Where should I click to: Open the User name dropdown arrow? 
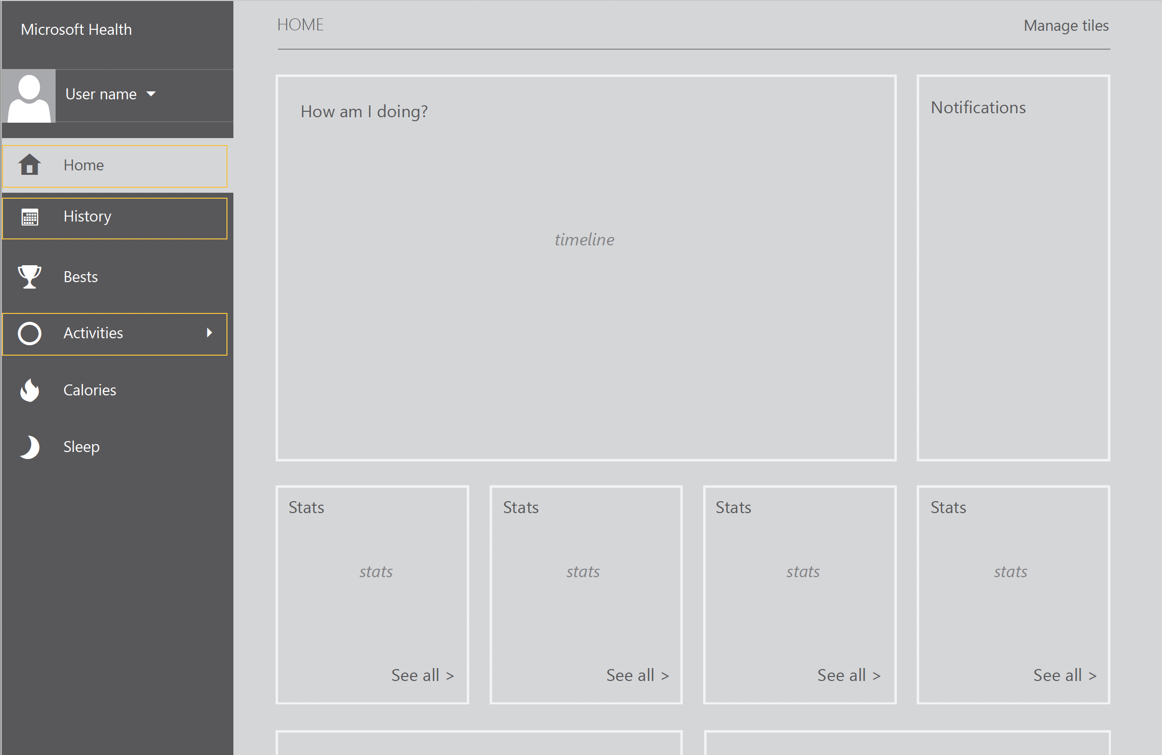point(151,94)
